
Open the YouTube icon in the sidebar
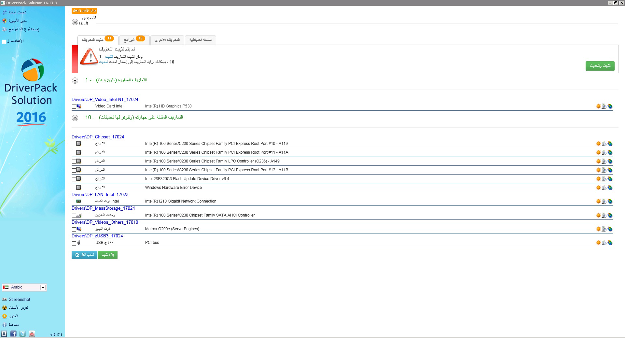(x=32, y=334)
